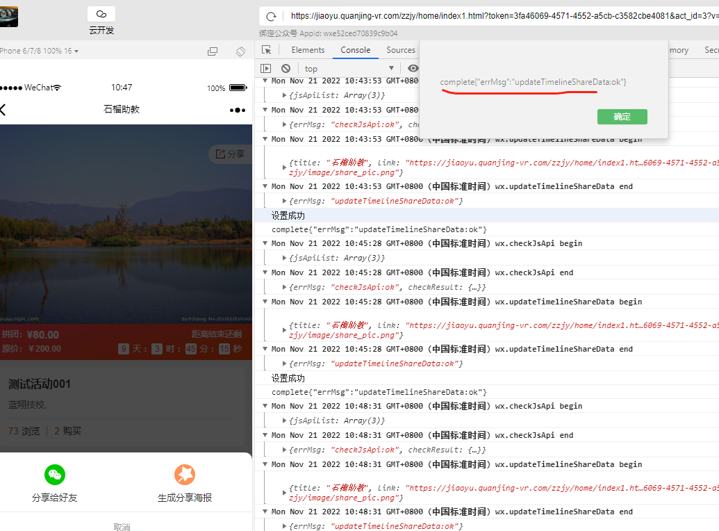Expand checkJsApi:ok result object at 10:45:28
This screenshot has width=719, height=531.
pos(284,287)
